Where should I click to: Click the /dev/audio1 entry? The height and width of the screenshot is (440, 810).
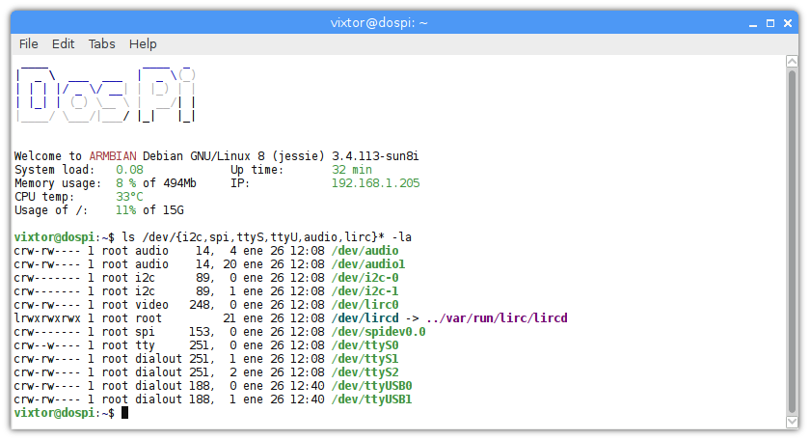(x=368, y=264)
